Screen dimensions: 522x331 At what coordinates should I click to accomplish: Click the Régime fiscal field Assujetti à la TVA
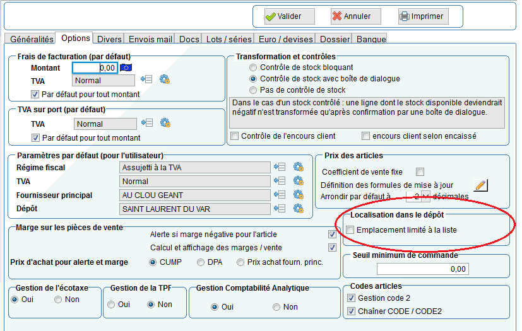195,167
